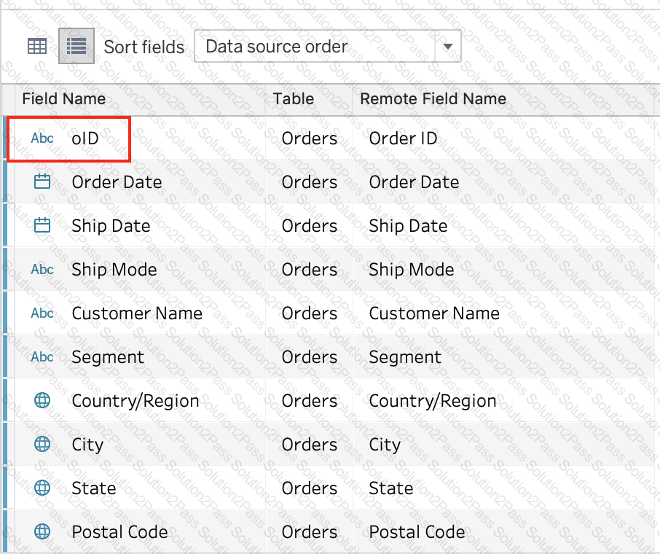
Task: Change the Order Date calendar type icon
Action: click(x=42, y=182)
